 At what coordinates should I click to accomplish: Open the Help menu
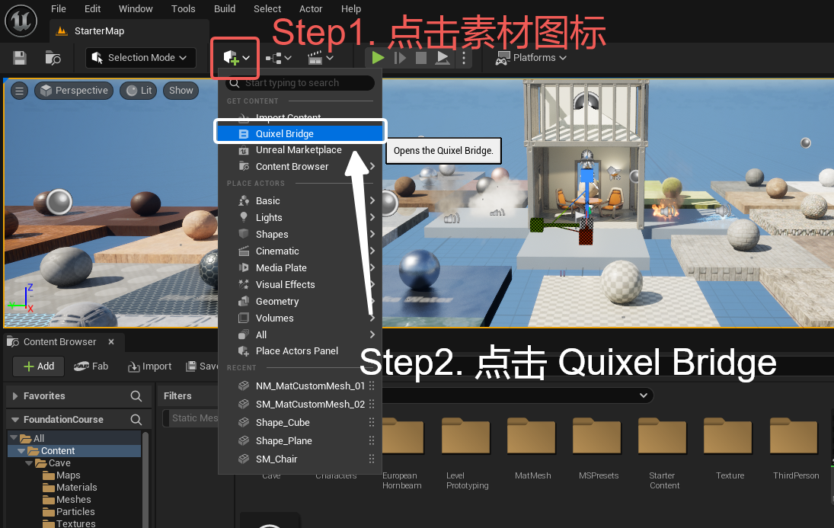[351, 9]
